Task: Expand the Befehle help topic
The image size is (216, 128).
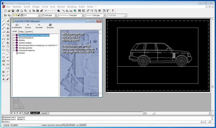Action: click(x=14, y=40)
